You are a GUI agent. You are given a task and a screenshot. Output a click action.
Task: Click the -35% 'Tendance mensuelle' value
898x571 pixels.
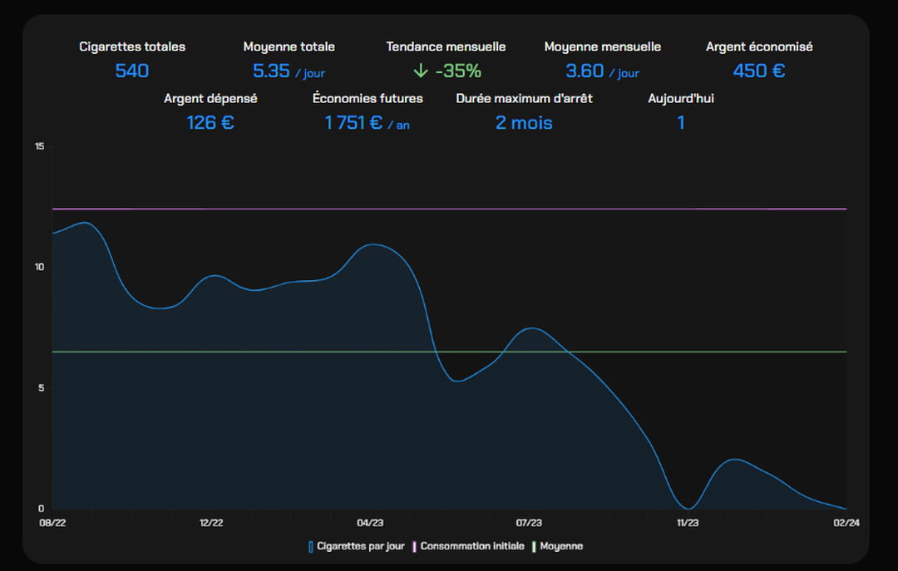pos(458,71)
